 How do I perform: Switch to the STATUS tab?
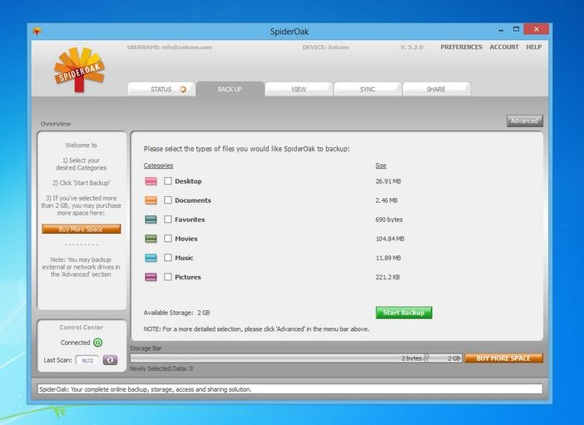pyautogui.click(x=161, y=89)
